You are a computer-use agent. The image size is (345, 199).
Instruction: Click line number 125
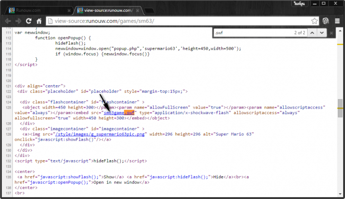pos(9,108)
